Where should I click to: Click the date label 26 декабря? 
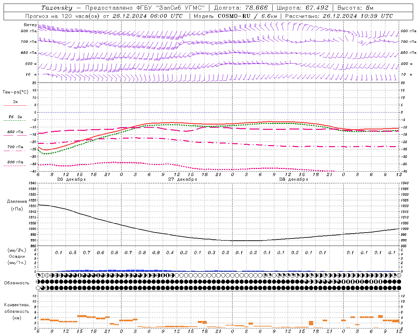71,179
